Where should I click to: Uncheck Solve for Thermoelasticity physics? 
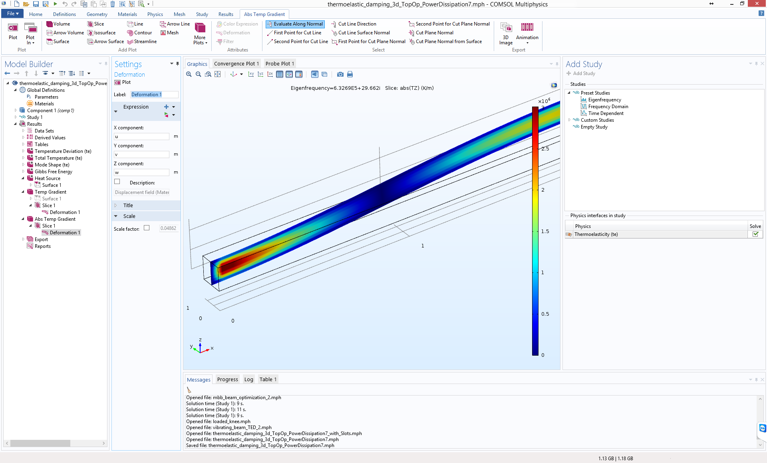755,234
